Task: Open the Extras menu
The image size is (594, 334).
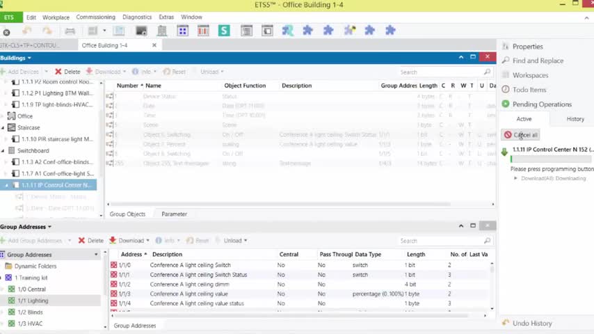Action: [166, 17]
